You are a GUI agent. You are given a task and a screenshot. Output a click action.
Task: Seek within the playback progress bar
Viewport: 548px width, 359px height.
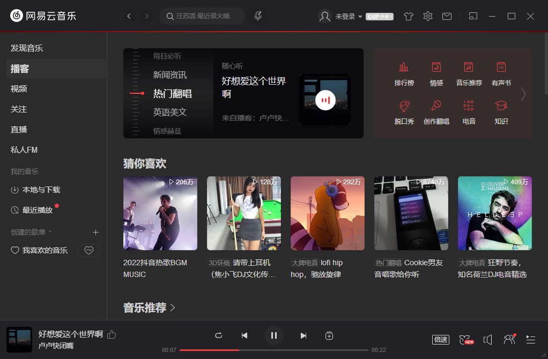[273, 350]
